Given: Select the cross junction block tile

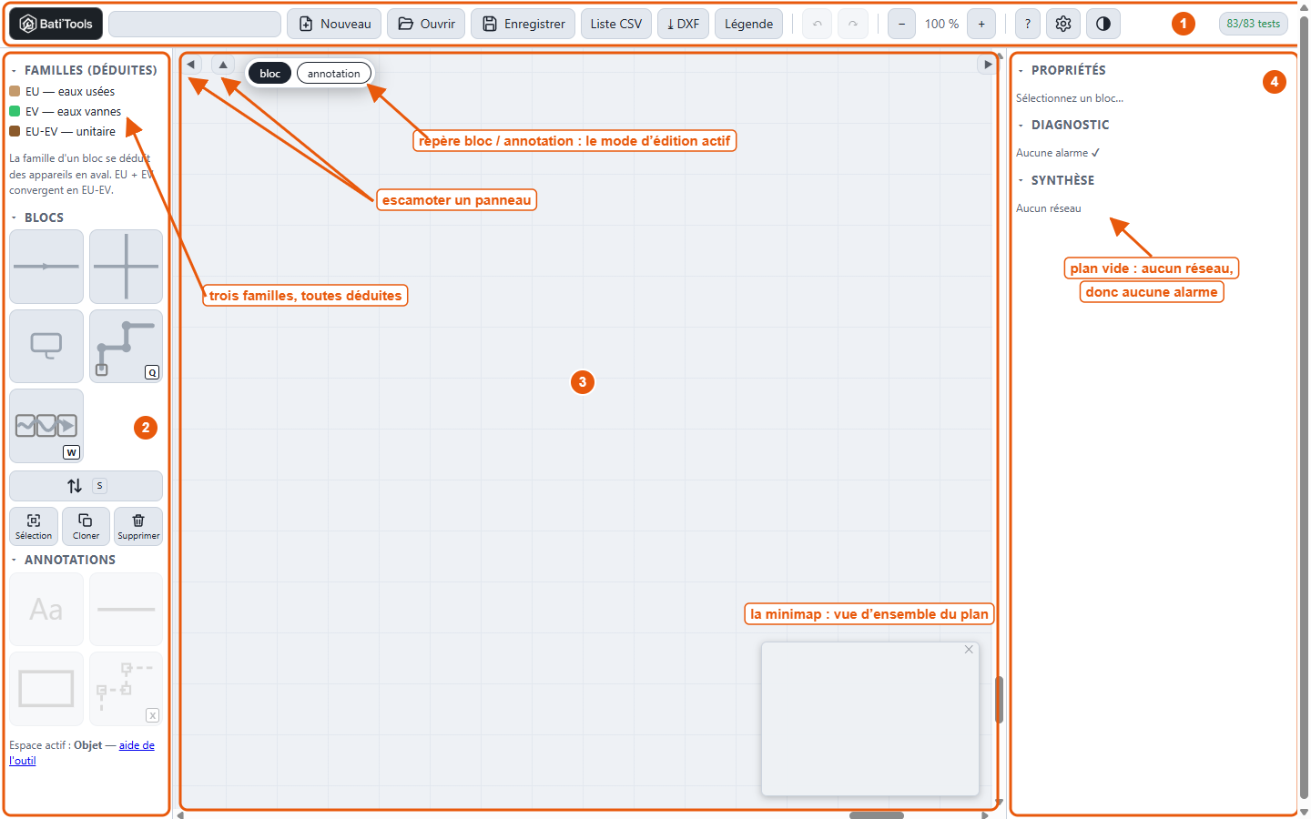Looking at the screenshot, I should pyautogui.click(x=126, y=267).
